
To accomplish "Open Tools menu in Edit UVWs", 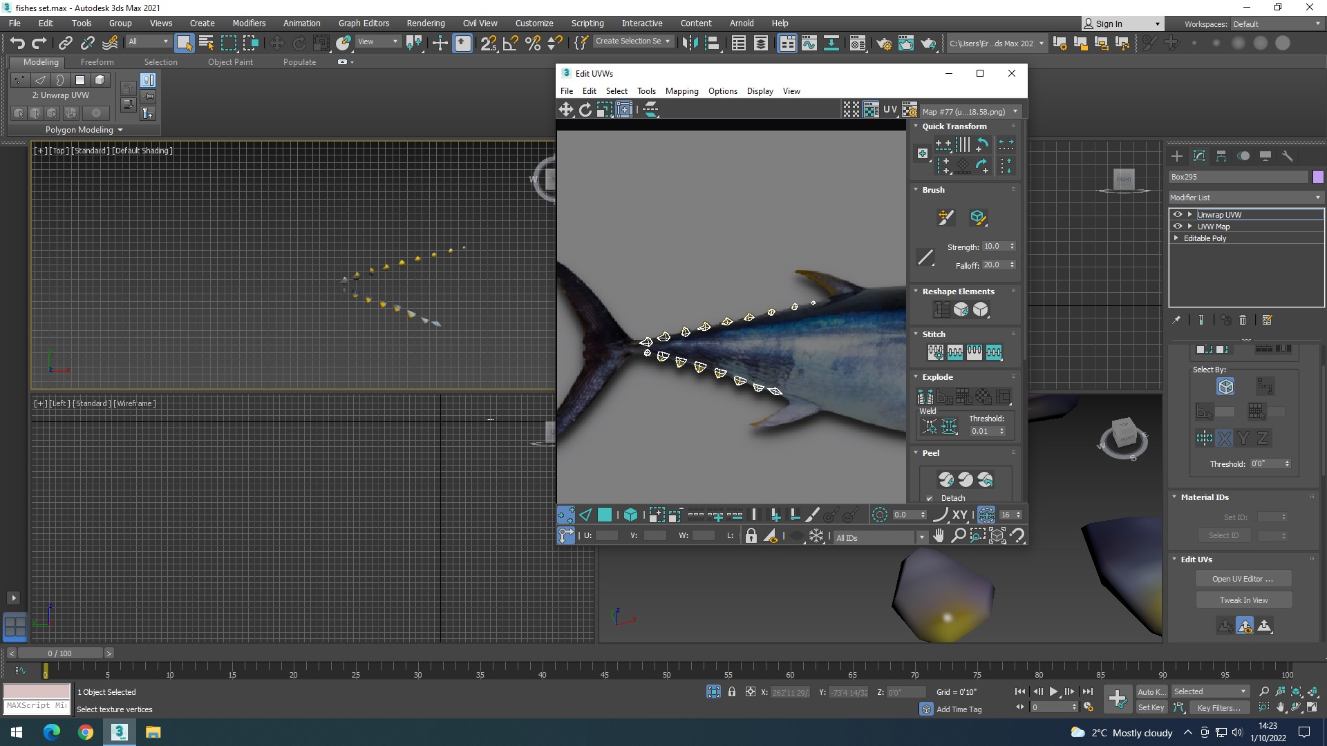I will [x=646, y=91].
